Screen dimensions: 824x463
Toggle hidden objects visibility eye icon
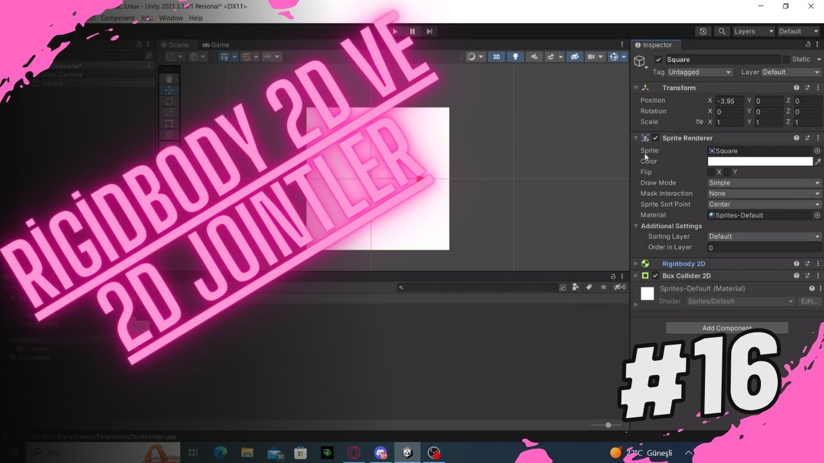[x=574, y=57]
